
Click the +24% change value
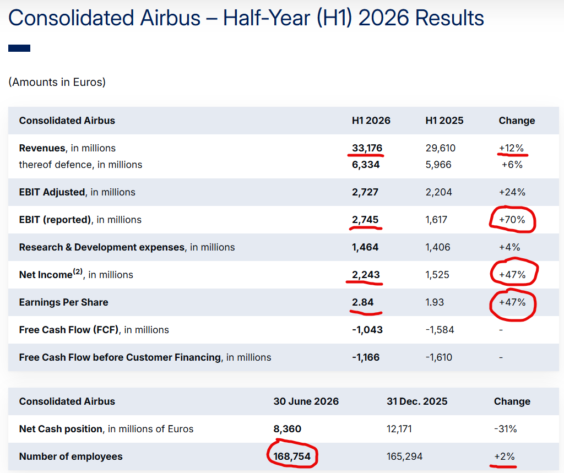512,192
